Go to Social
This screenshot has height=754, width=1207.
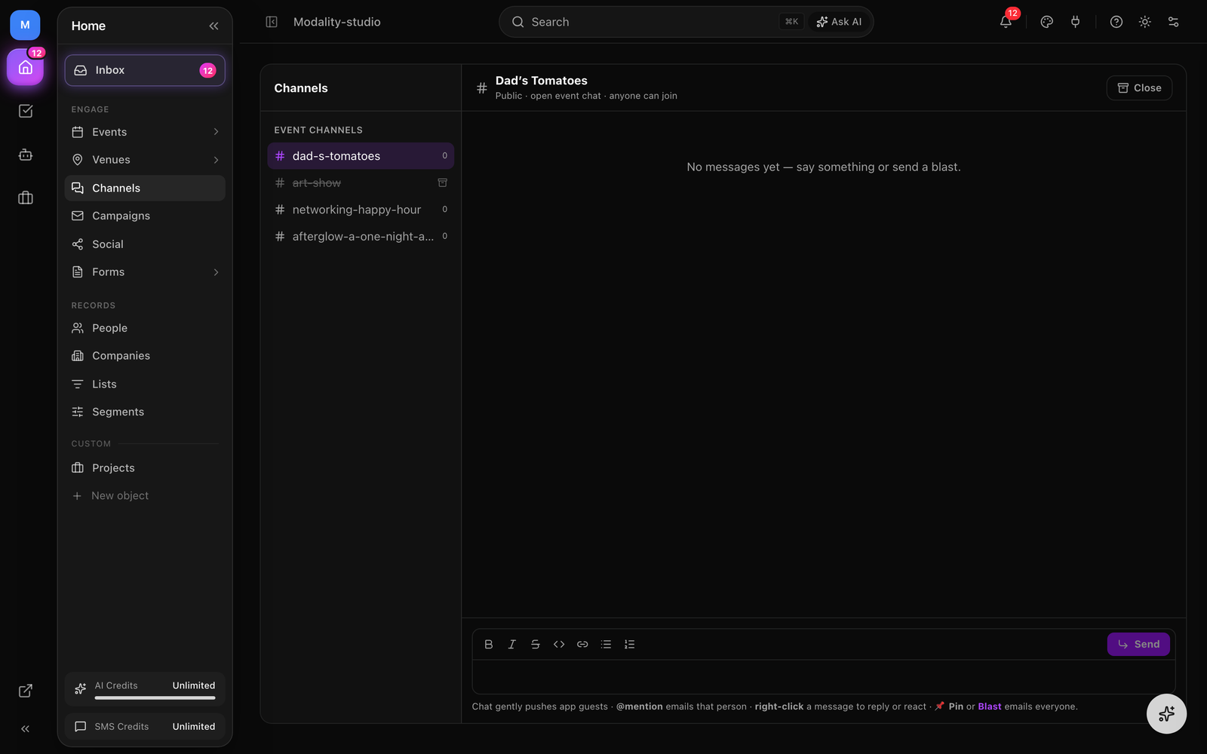[x=145, y=244]
